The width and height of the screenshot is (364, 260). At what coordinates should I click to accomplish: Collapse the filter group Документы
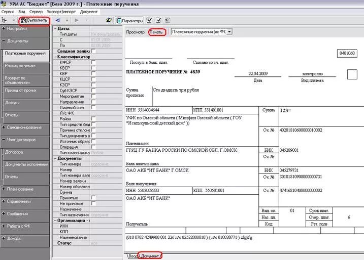(x=55, y=159)
